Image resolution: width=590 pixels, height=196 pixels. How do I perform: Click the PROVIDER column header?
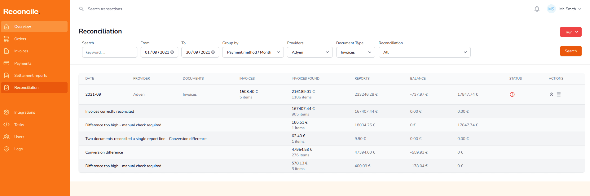(x=142, y=79)
